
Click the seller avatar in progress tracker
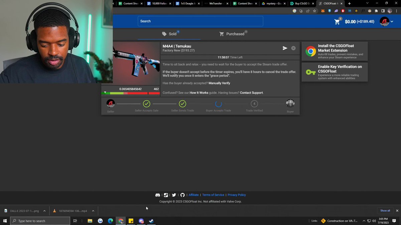click(111, 104)
